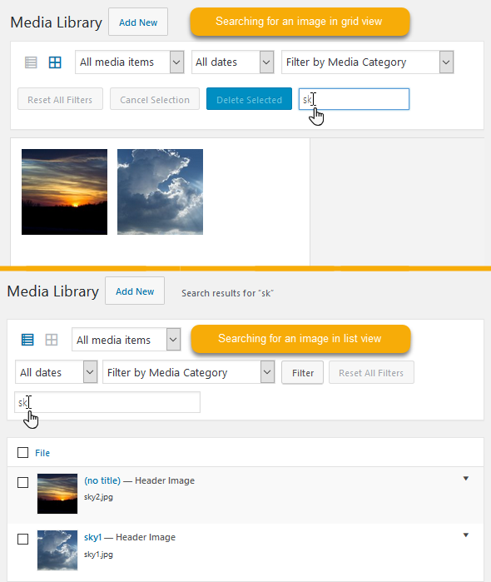Focus the grid view search field

(x=354, y=99)
